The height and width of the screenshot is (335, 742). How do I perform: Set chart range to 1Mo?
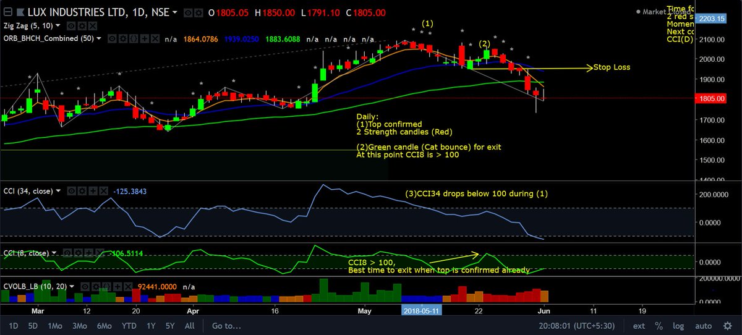pyautogui.click(x=54, y=326)
